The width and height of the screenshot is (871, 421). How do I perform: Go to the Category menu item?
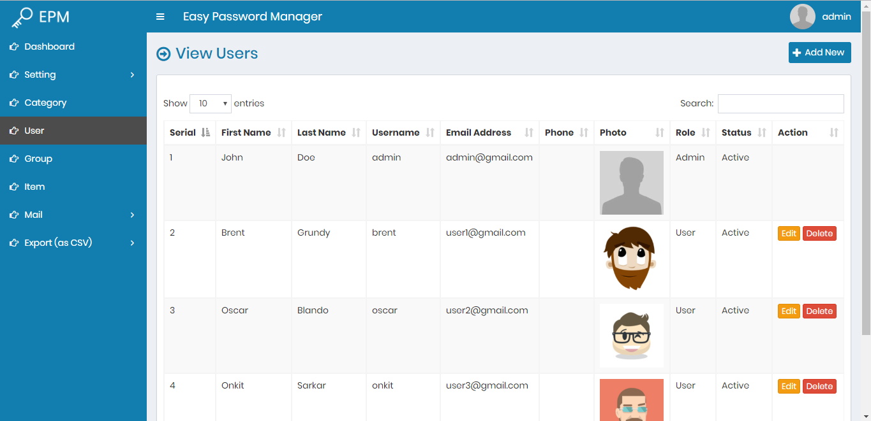[45, 103]
